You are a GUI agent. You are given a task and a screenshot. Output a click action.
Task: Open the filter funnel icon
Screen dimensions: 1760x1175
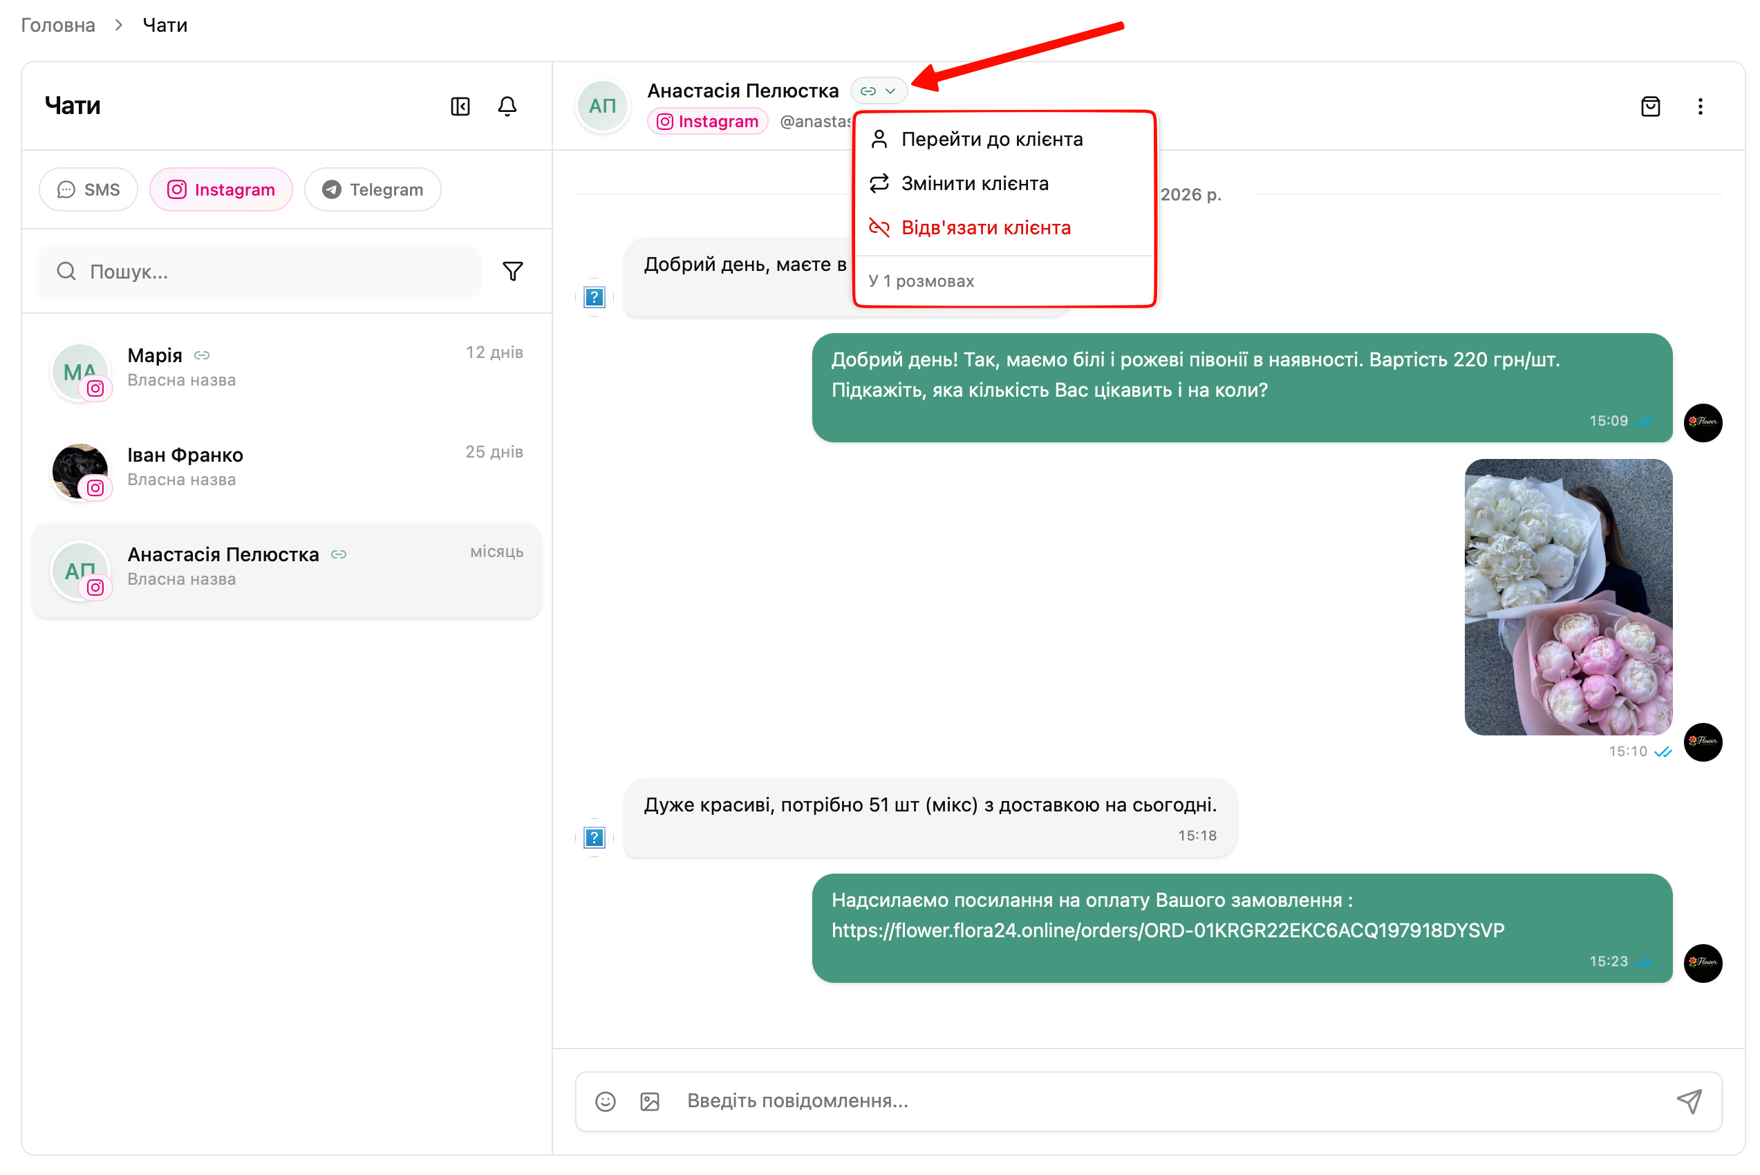[x=512, y=271]
